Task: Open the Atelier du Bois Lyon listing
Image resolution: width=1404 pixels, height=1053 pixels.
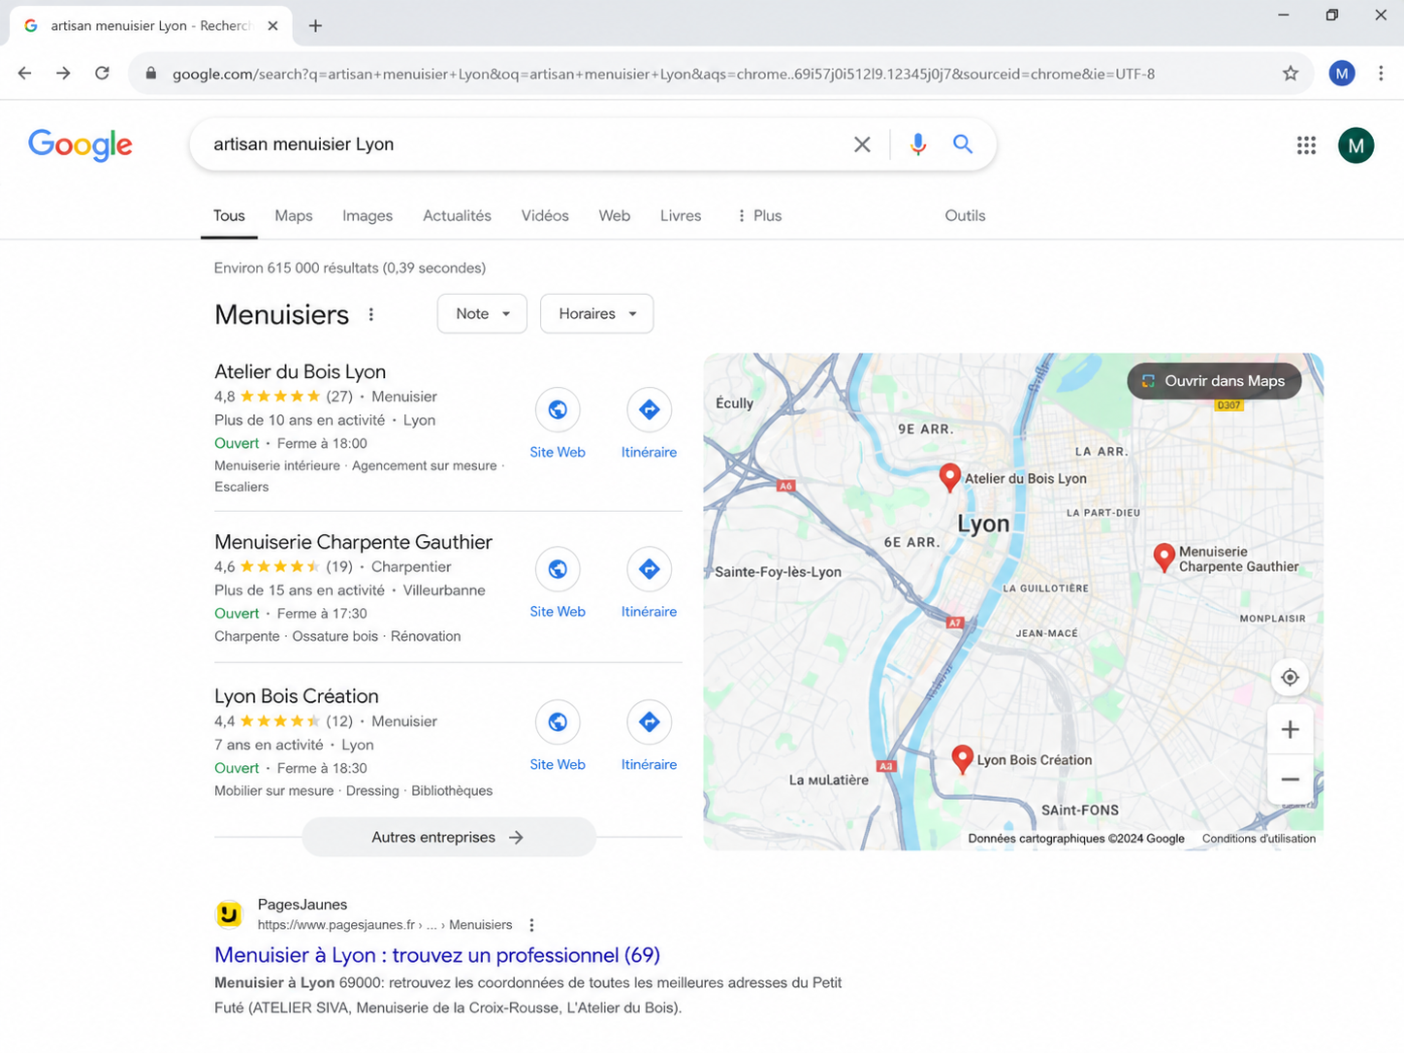Action: (x=300, y=372)
